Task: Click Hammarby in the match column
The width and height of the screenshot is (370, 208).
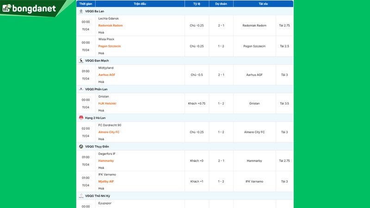Action: tap(106, 161)
